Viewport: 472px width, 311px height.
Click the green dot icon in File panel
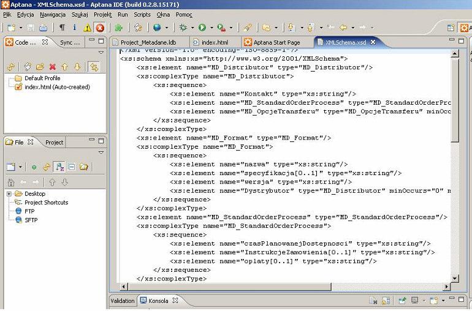tap(34, 167)
